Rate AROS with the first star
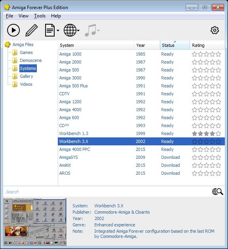The width and height of the screenshot is (228, 249). point(194,173)
